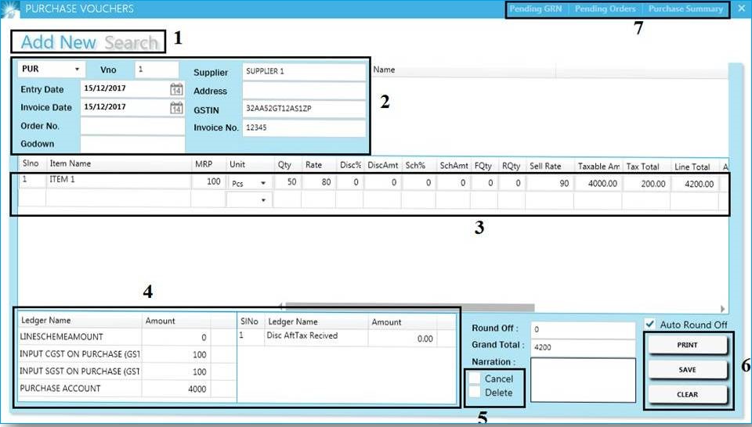Open the PUR voucher type dropdown
This screenshot has width=752, height=427.
point(77,70)
